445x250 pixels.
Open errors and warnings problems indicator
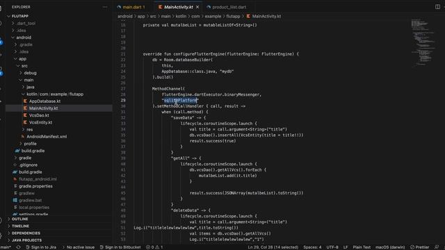(154, 247)
